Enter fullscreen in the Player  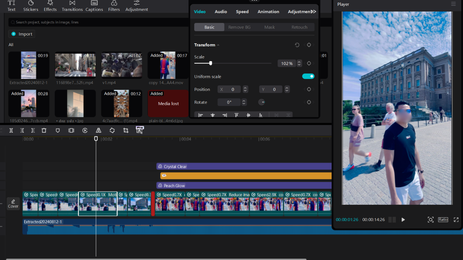(456, 220)
